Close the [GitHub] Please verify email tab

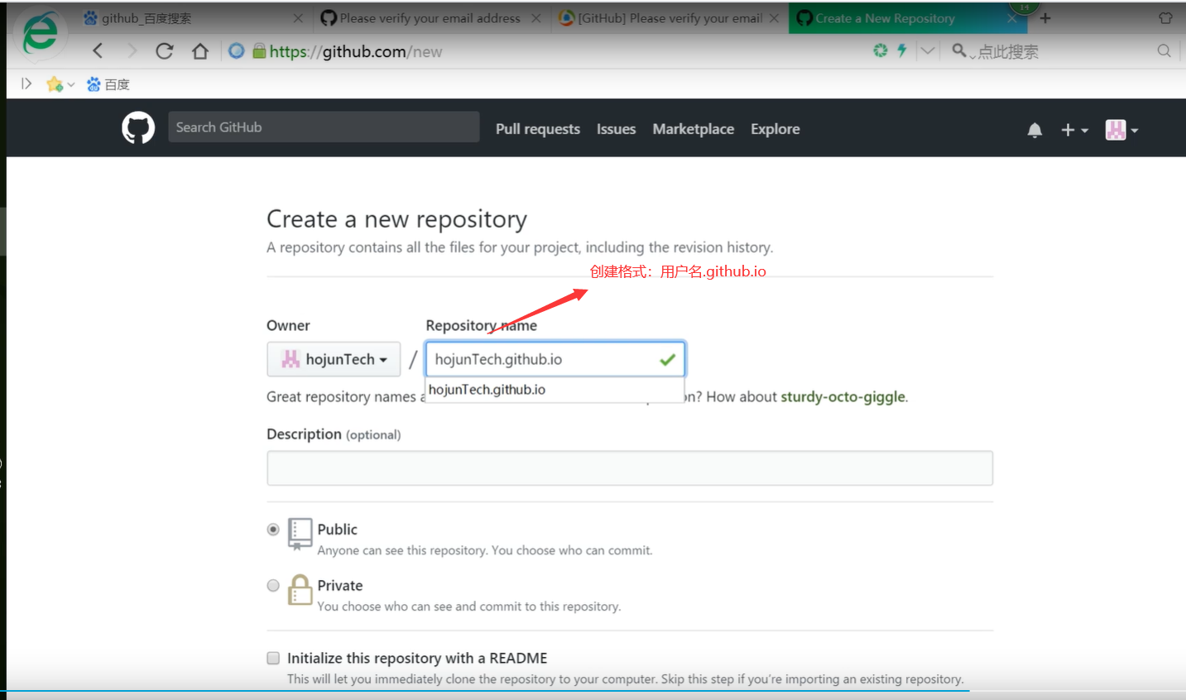click(x=774, y=18)
